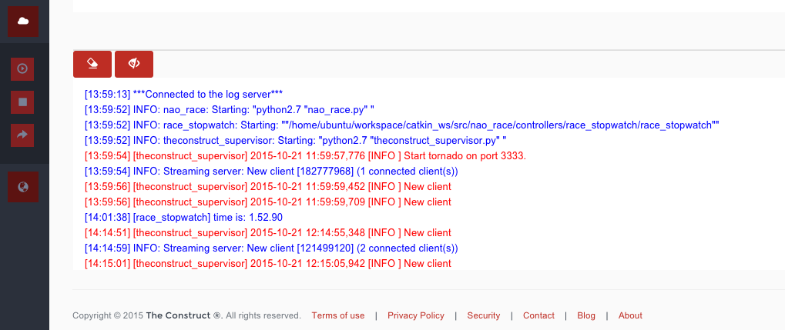Click the cloud icon in sidebar

tap(23, 21)
